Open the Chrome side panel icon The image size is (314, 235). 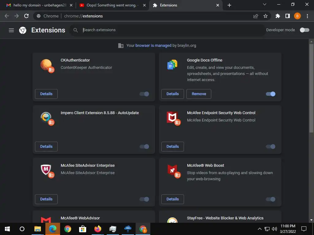point(288,16)
